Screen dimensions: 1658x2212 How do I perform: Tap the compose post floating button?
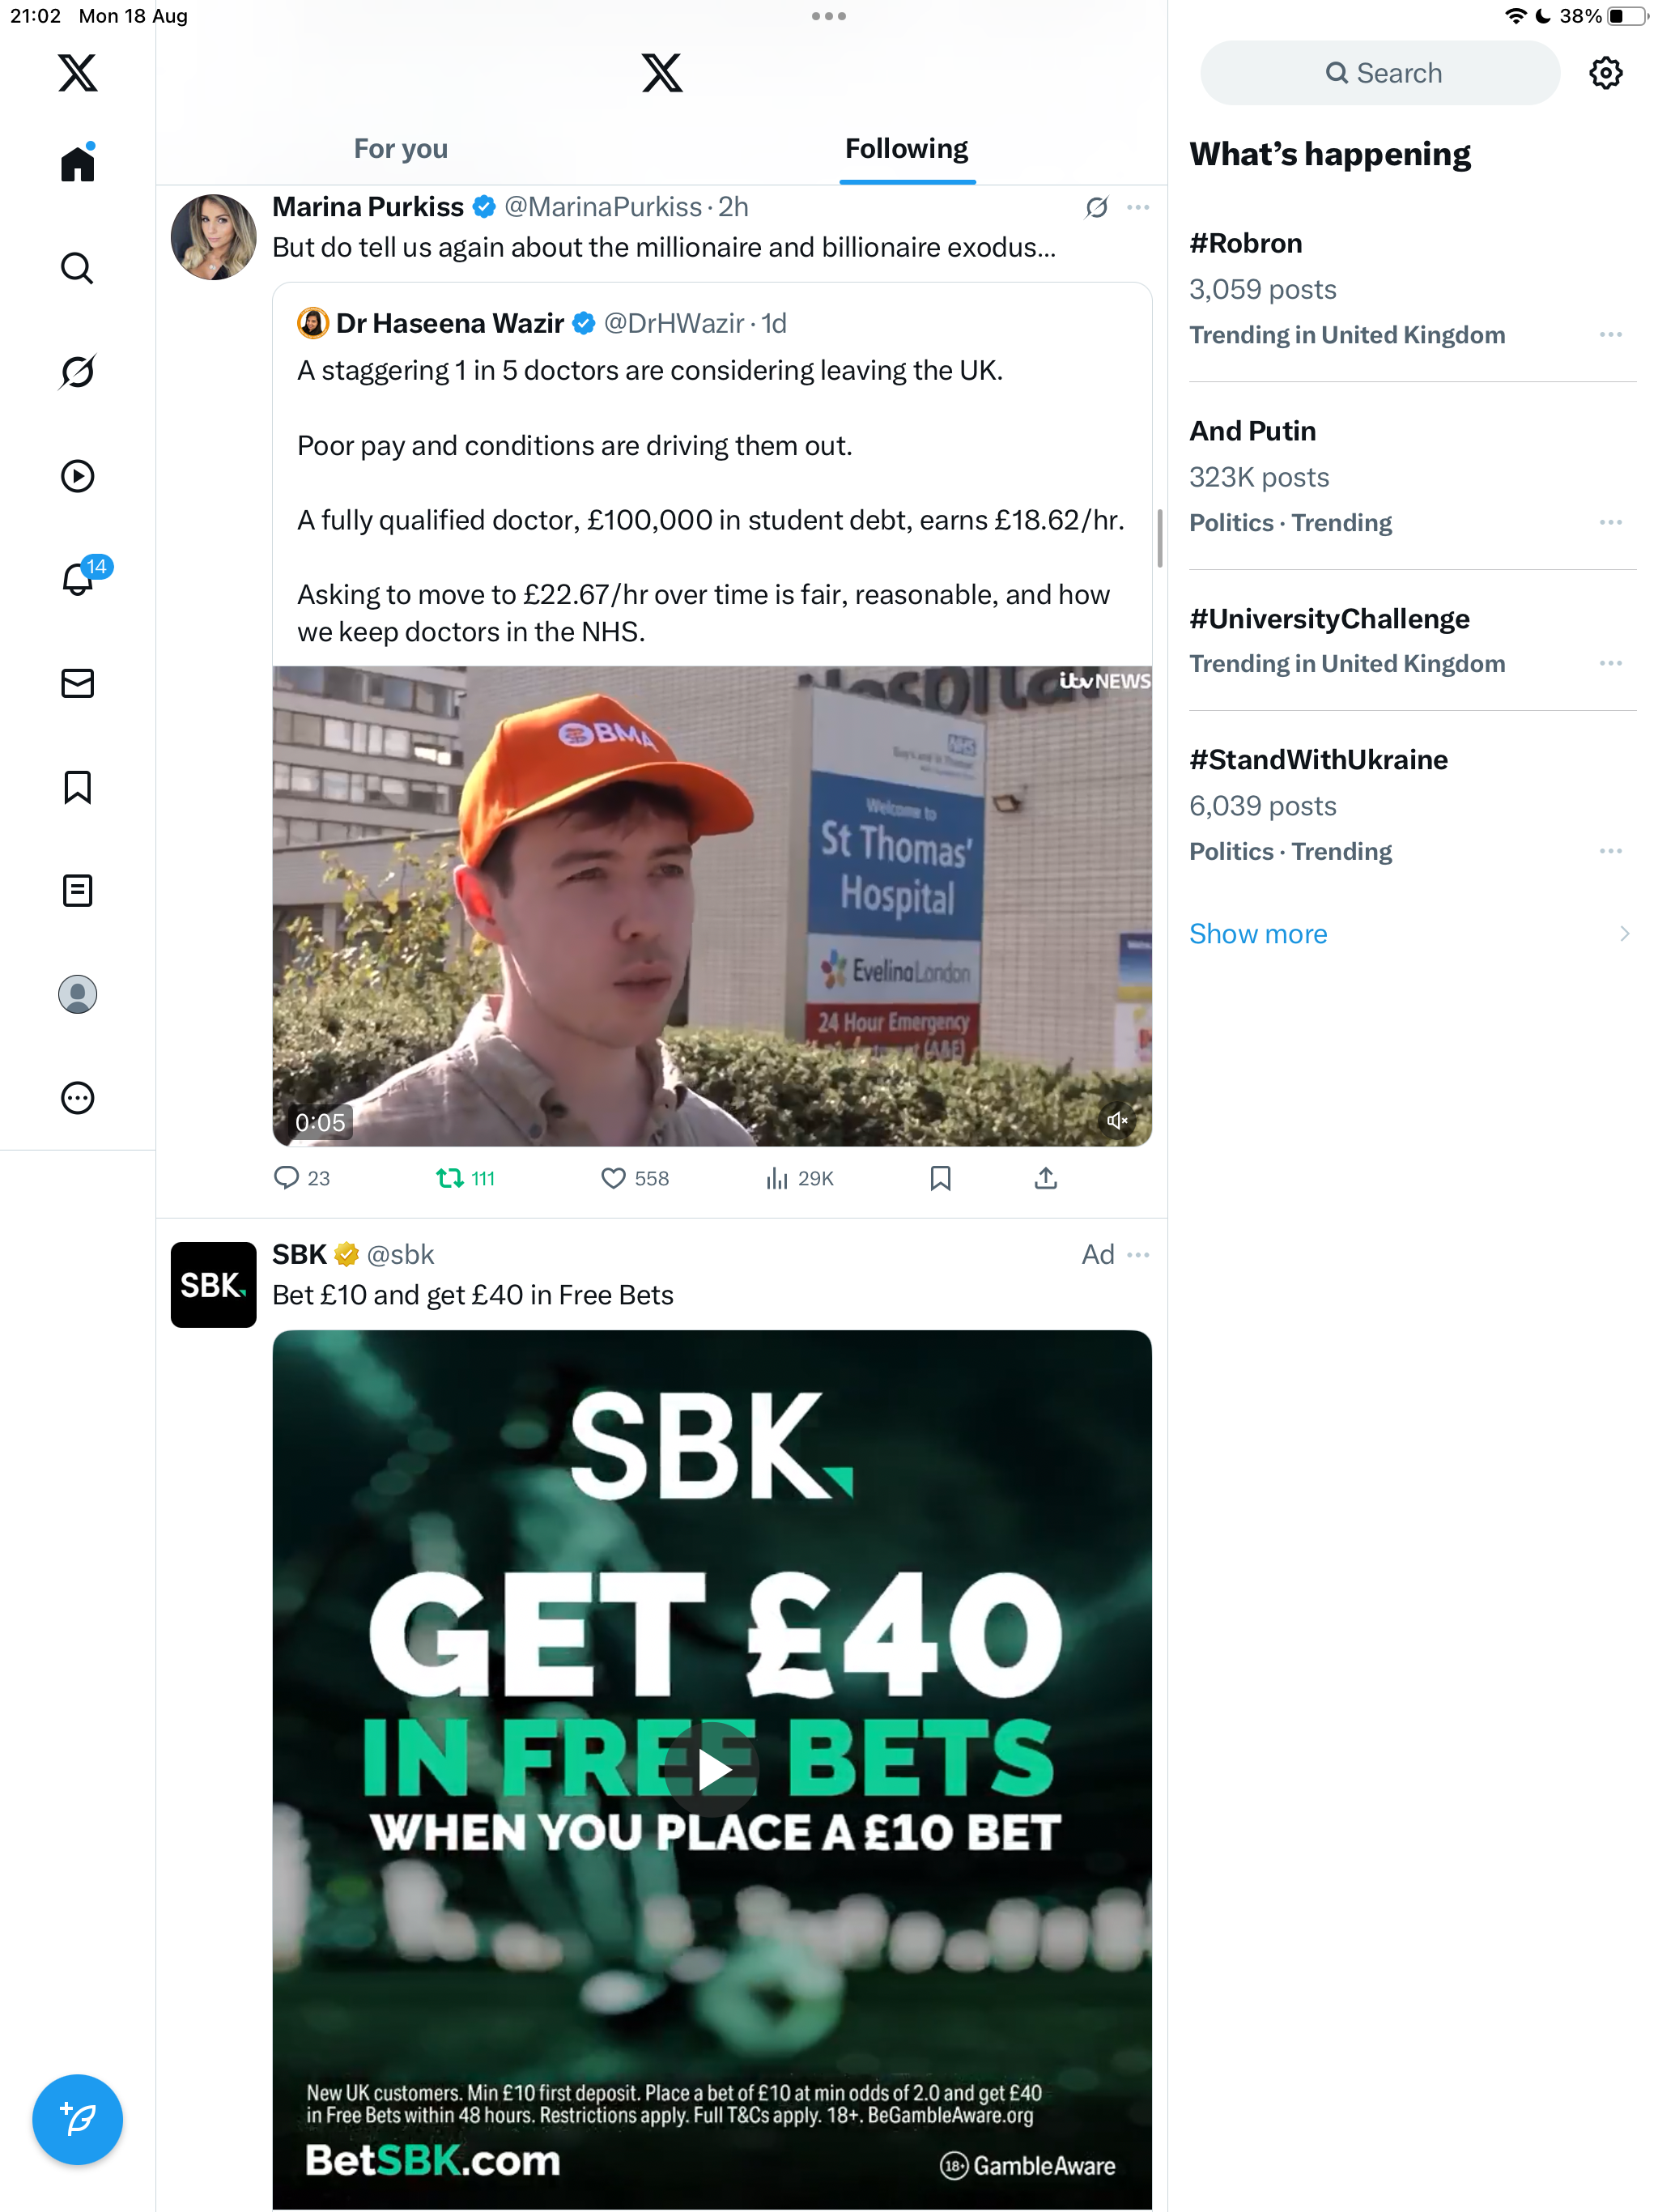click(x=77, y=2119)
